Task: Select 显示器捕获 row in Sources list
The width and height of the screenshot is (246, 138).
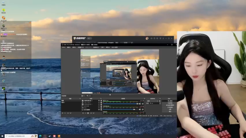Action: coord(92,109)
